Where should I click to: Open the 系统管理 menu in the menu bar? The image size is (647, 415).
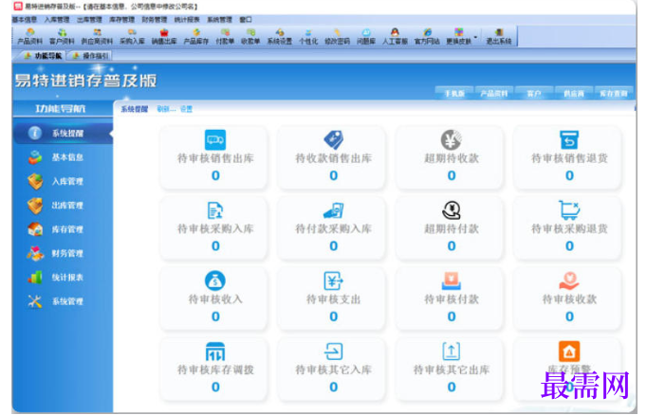(x=219, y=19)
